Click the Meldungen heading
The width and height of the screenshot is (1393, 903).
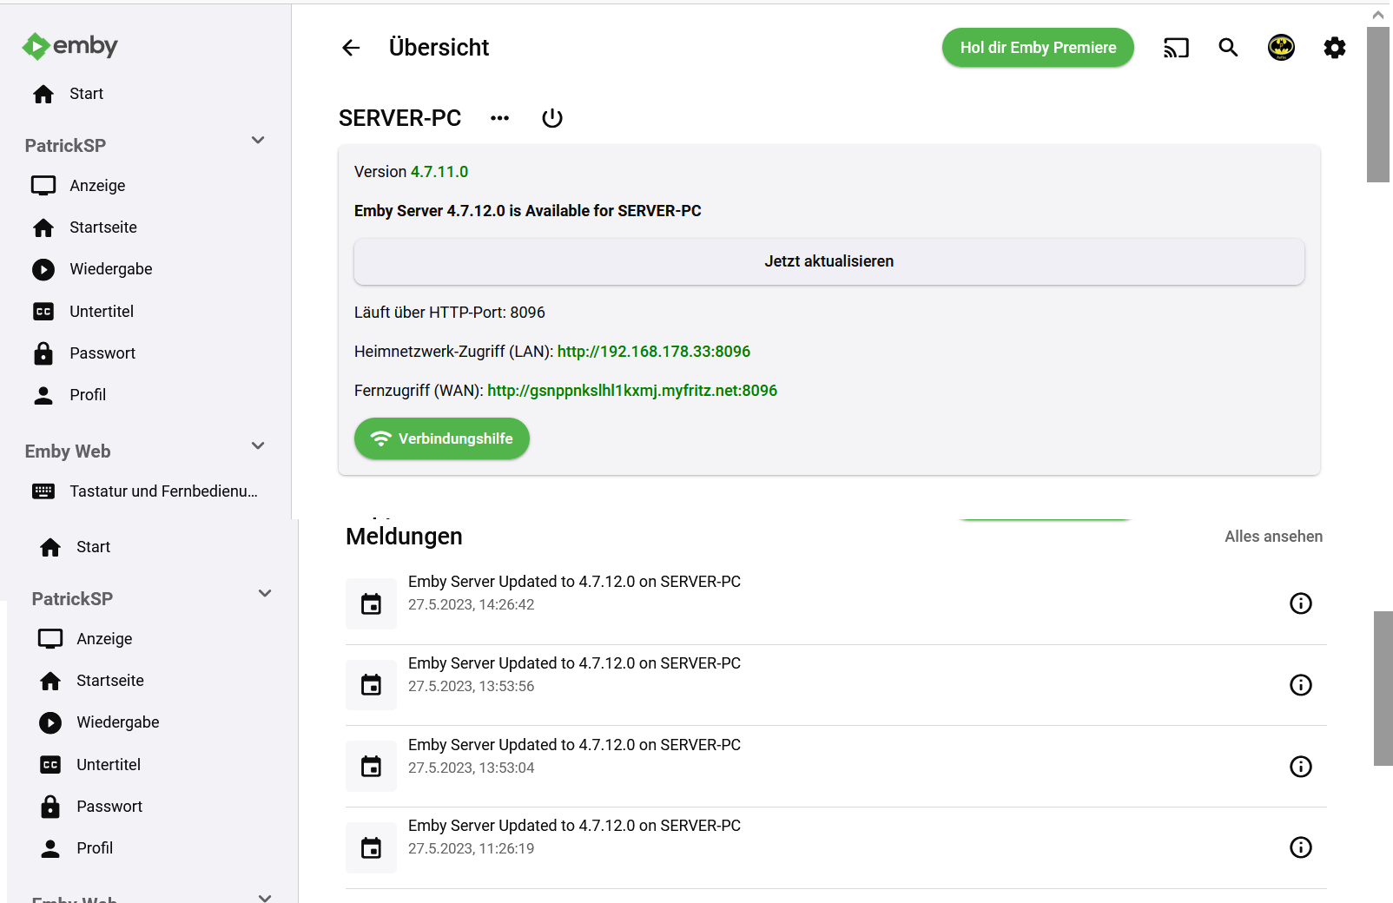[x=404, y=537]
